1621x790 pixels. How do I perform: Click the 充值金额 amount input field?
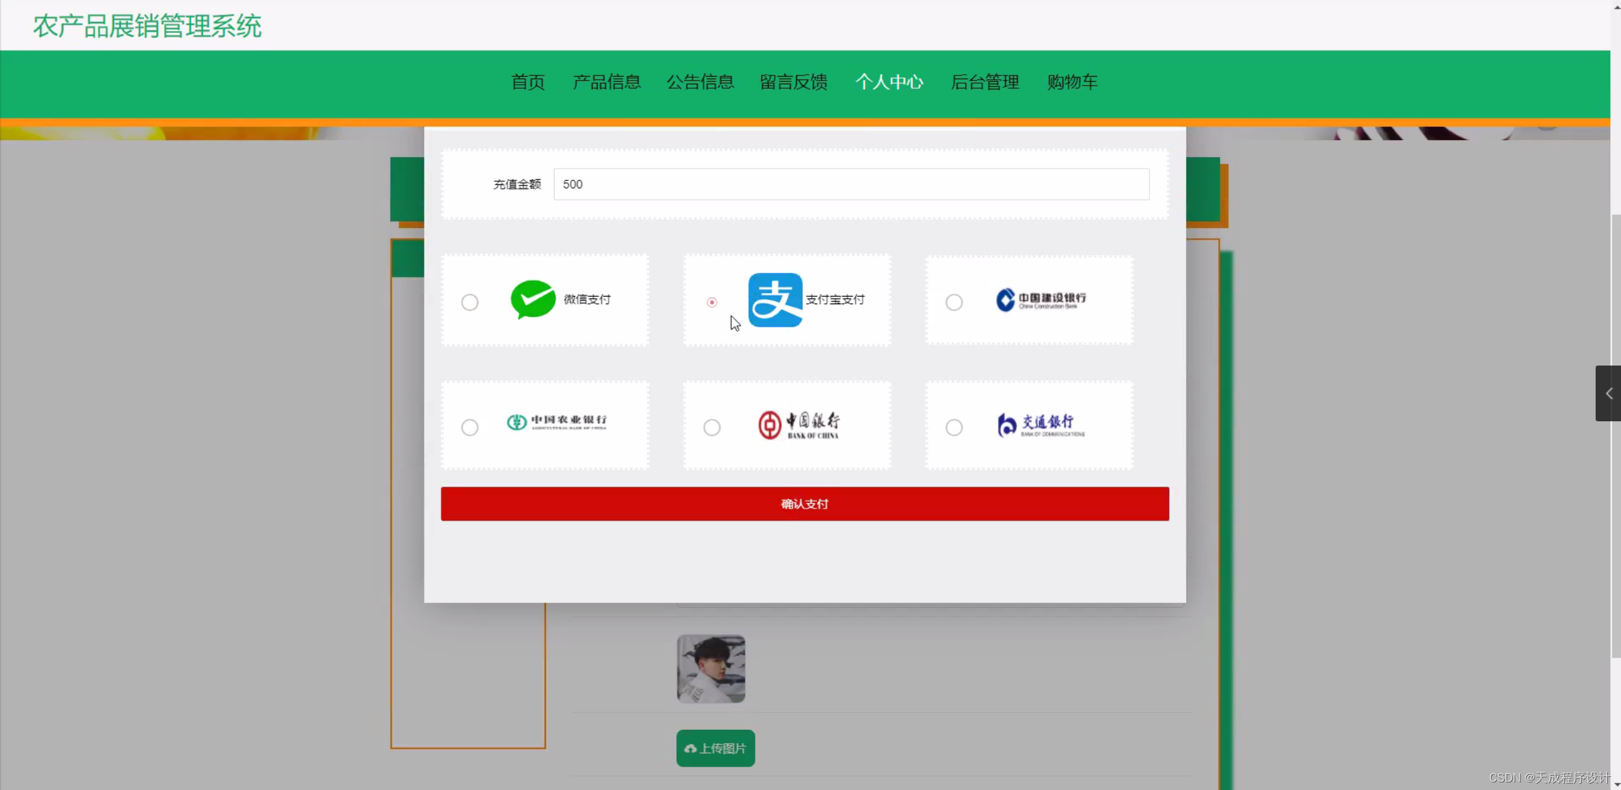click(x=850, y=184)
